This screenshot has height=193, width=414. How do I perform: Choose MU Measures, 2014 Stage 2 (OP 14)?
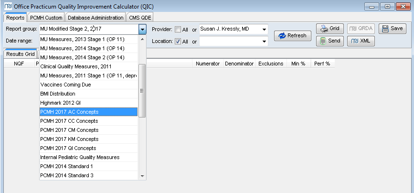(89, 57)
